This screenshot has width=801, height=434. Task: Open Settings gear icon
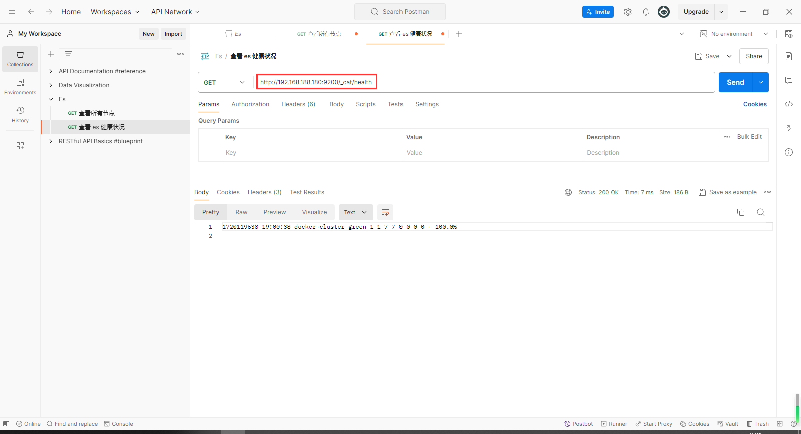[x=628, y=12]
